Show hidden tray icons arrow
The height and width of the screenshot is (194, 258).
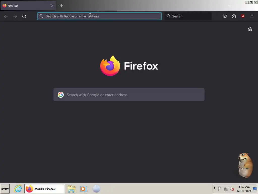[215, 188]
